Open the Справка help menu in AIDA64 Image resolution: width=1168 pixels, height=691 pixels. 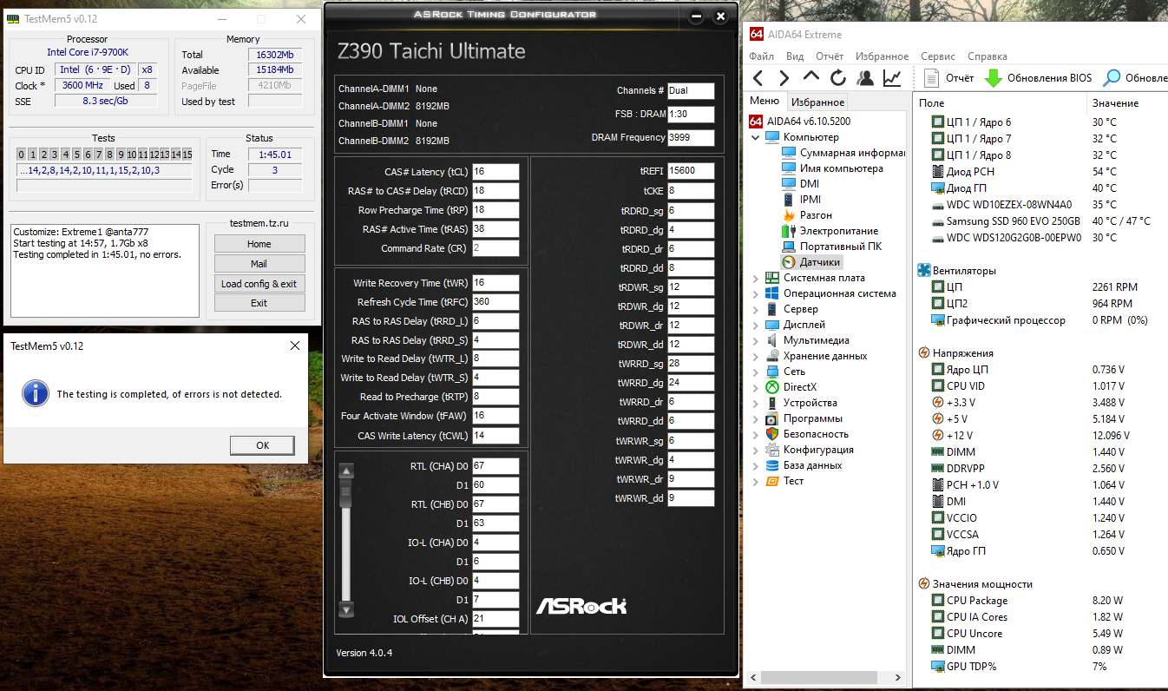click(988, 56)
